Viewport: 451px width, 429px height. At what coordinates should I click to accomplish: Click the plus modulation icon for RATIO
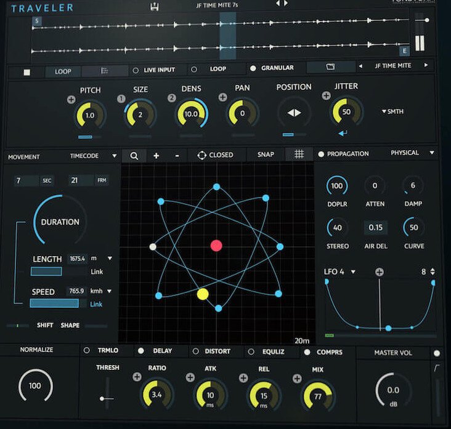[x=137, y=377]
